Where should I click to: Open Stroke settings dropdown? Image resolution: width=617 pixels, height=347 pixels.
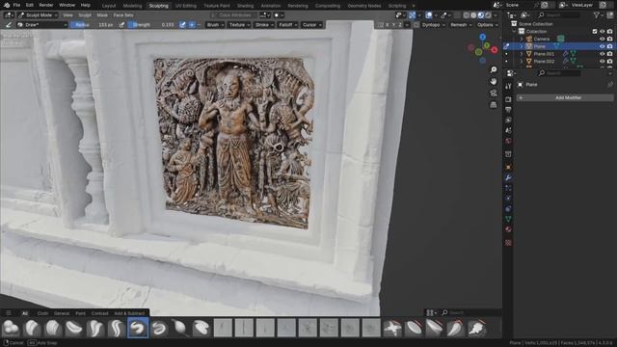(264, 24)
